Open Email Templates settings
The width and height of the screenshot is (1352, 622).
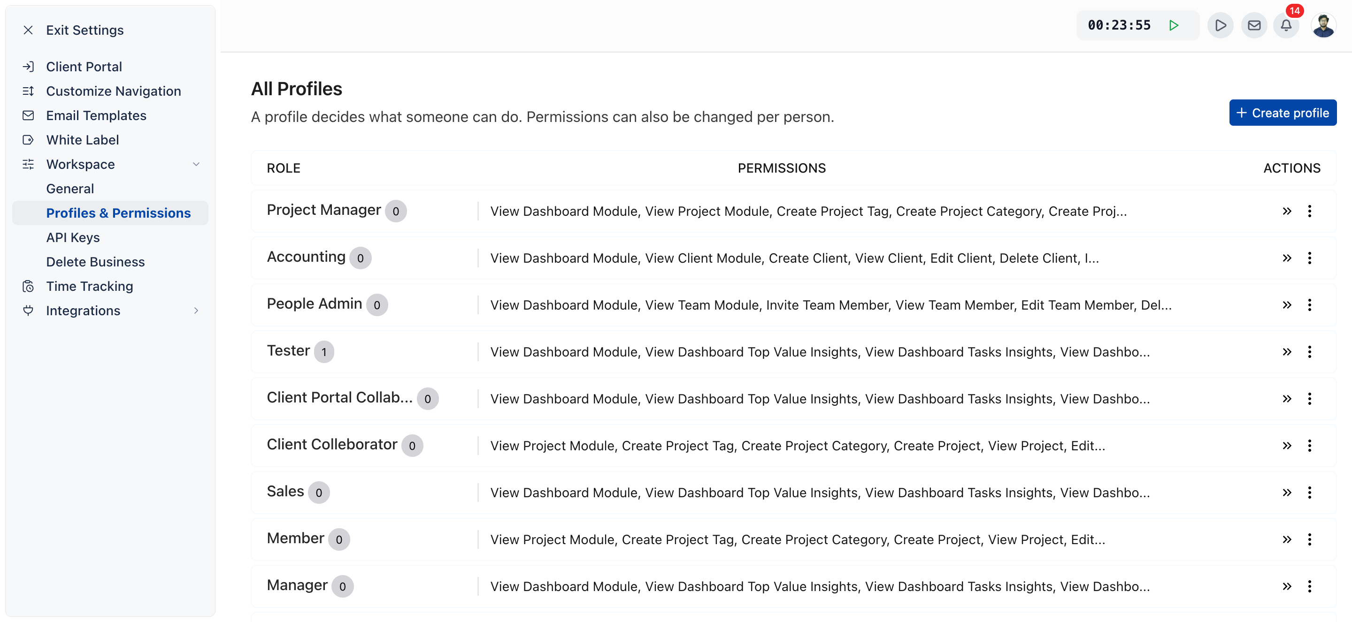[95, 115]
